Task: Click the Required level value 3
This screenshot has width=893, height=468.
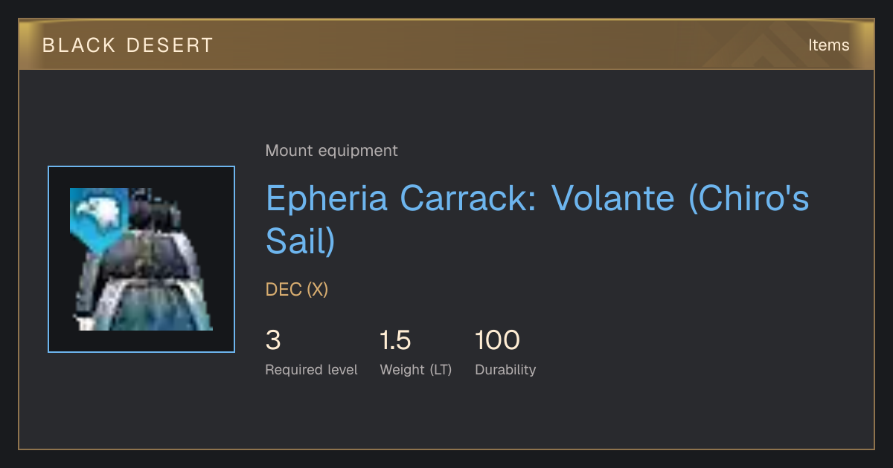Action: (x=273, y=340)
